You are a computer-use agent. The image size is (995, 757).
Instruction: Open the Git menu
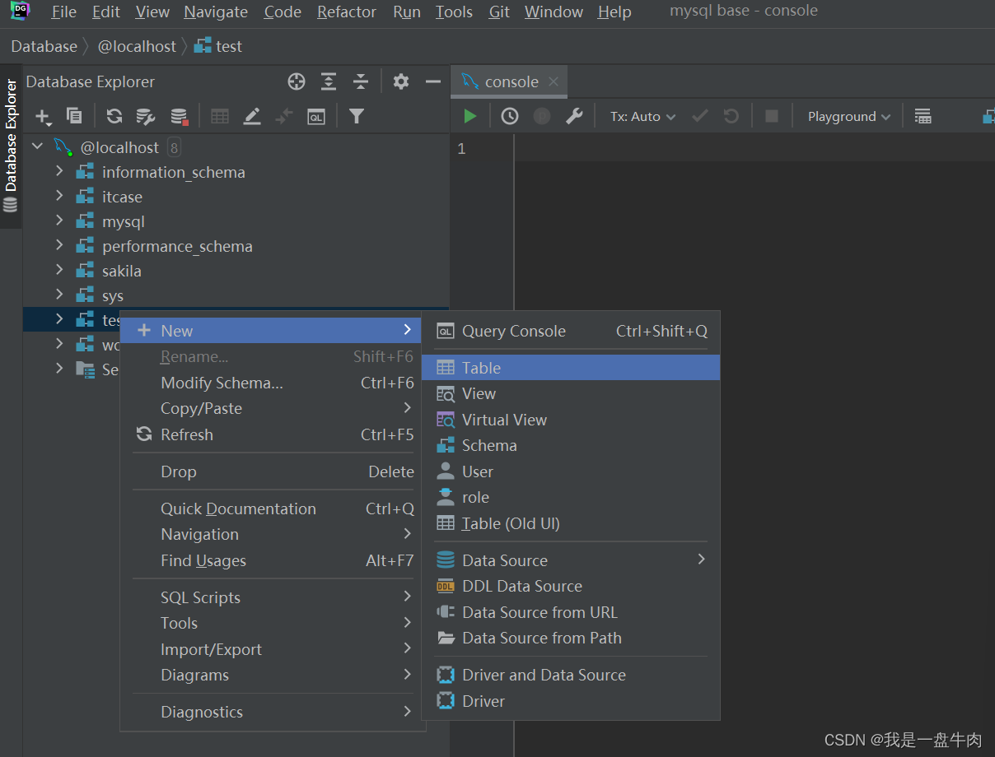click(499, 12)
